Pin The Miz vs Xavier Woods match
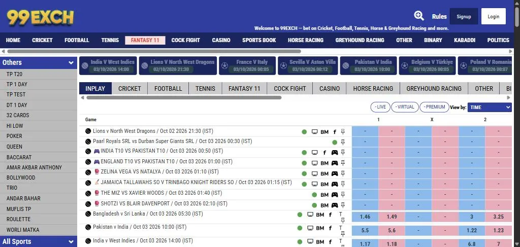The image size is (520, 247). [x=343, y=195]
